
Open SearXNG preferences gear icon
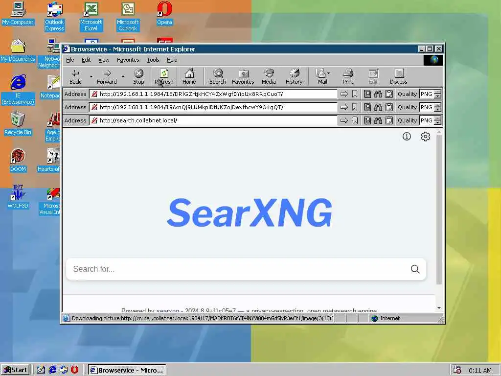click(425, 137)
